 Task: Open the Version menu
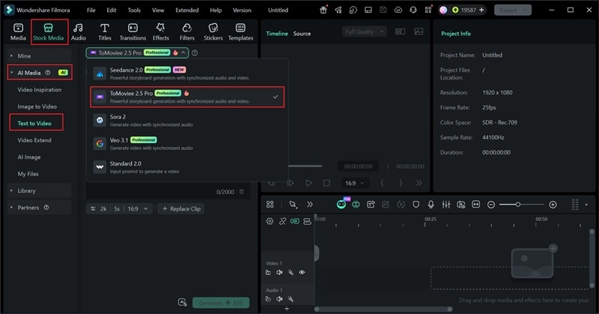click(242, 10)
